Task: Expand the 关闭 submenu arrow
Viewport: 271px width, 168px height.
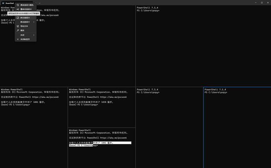Action: (34, 35)
